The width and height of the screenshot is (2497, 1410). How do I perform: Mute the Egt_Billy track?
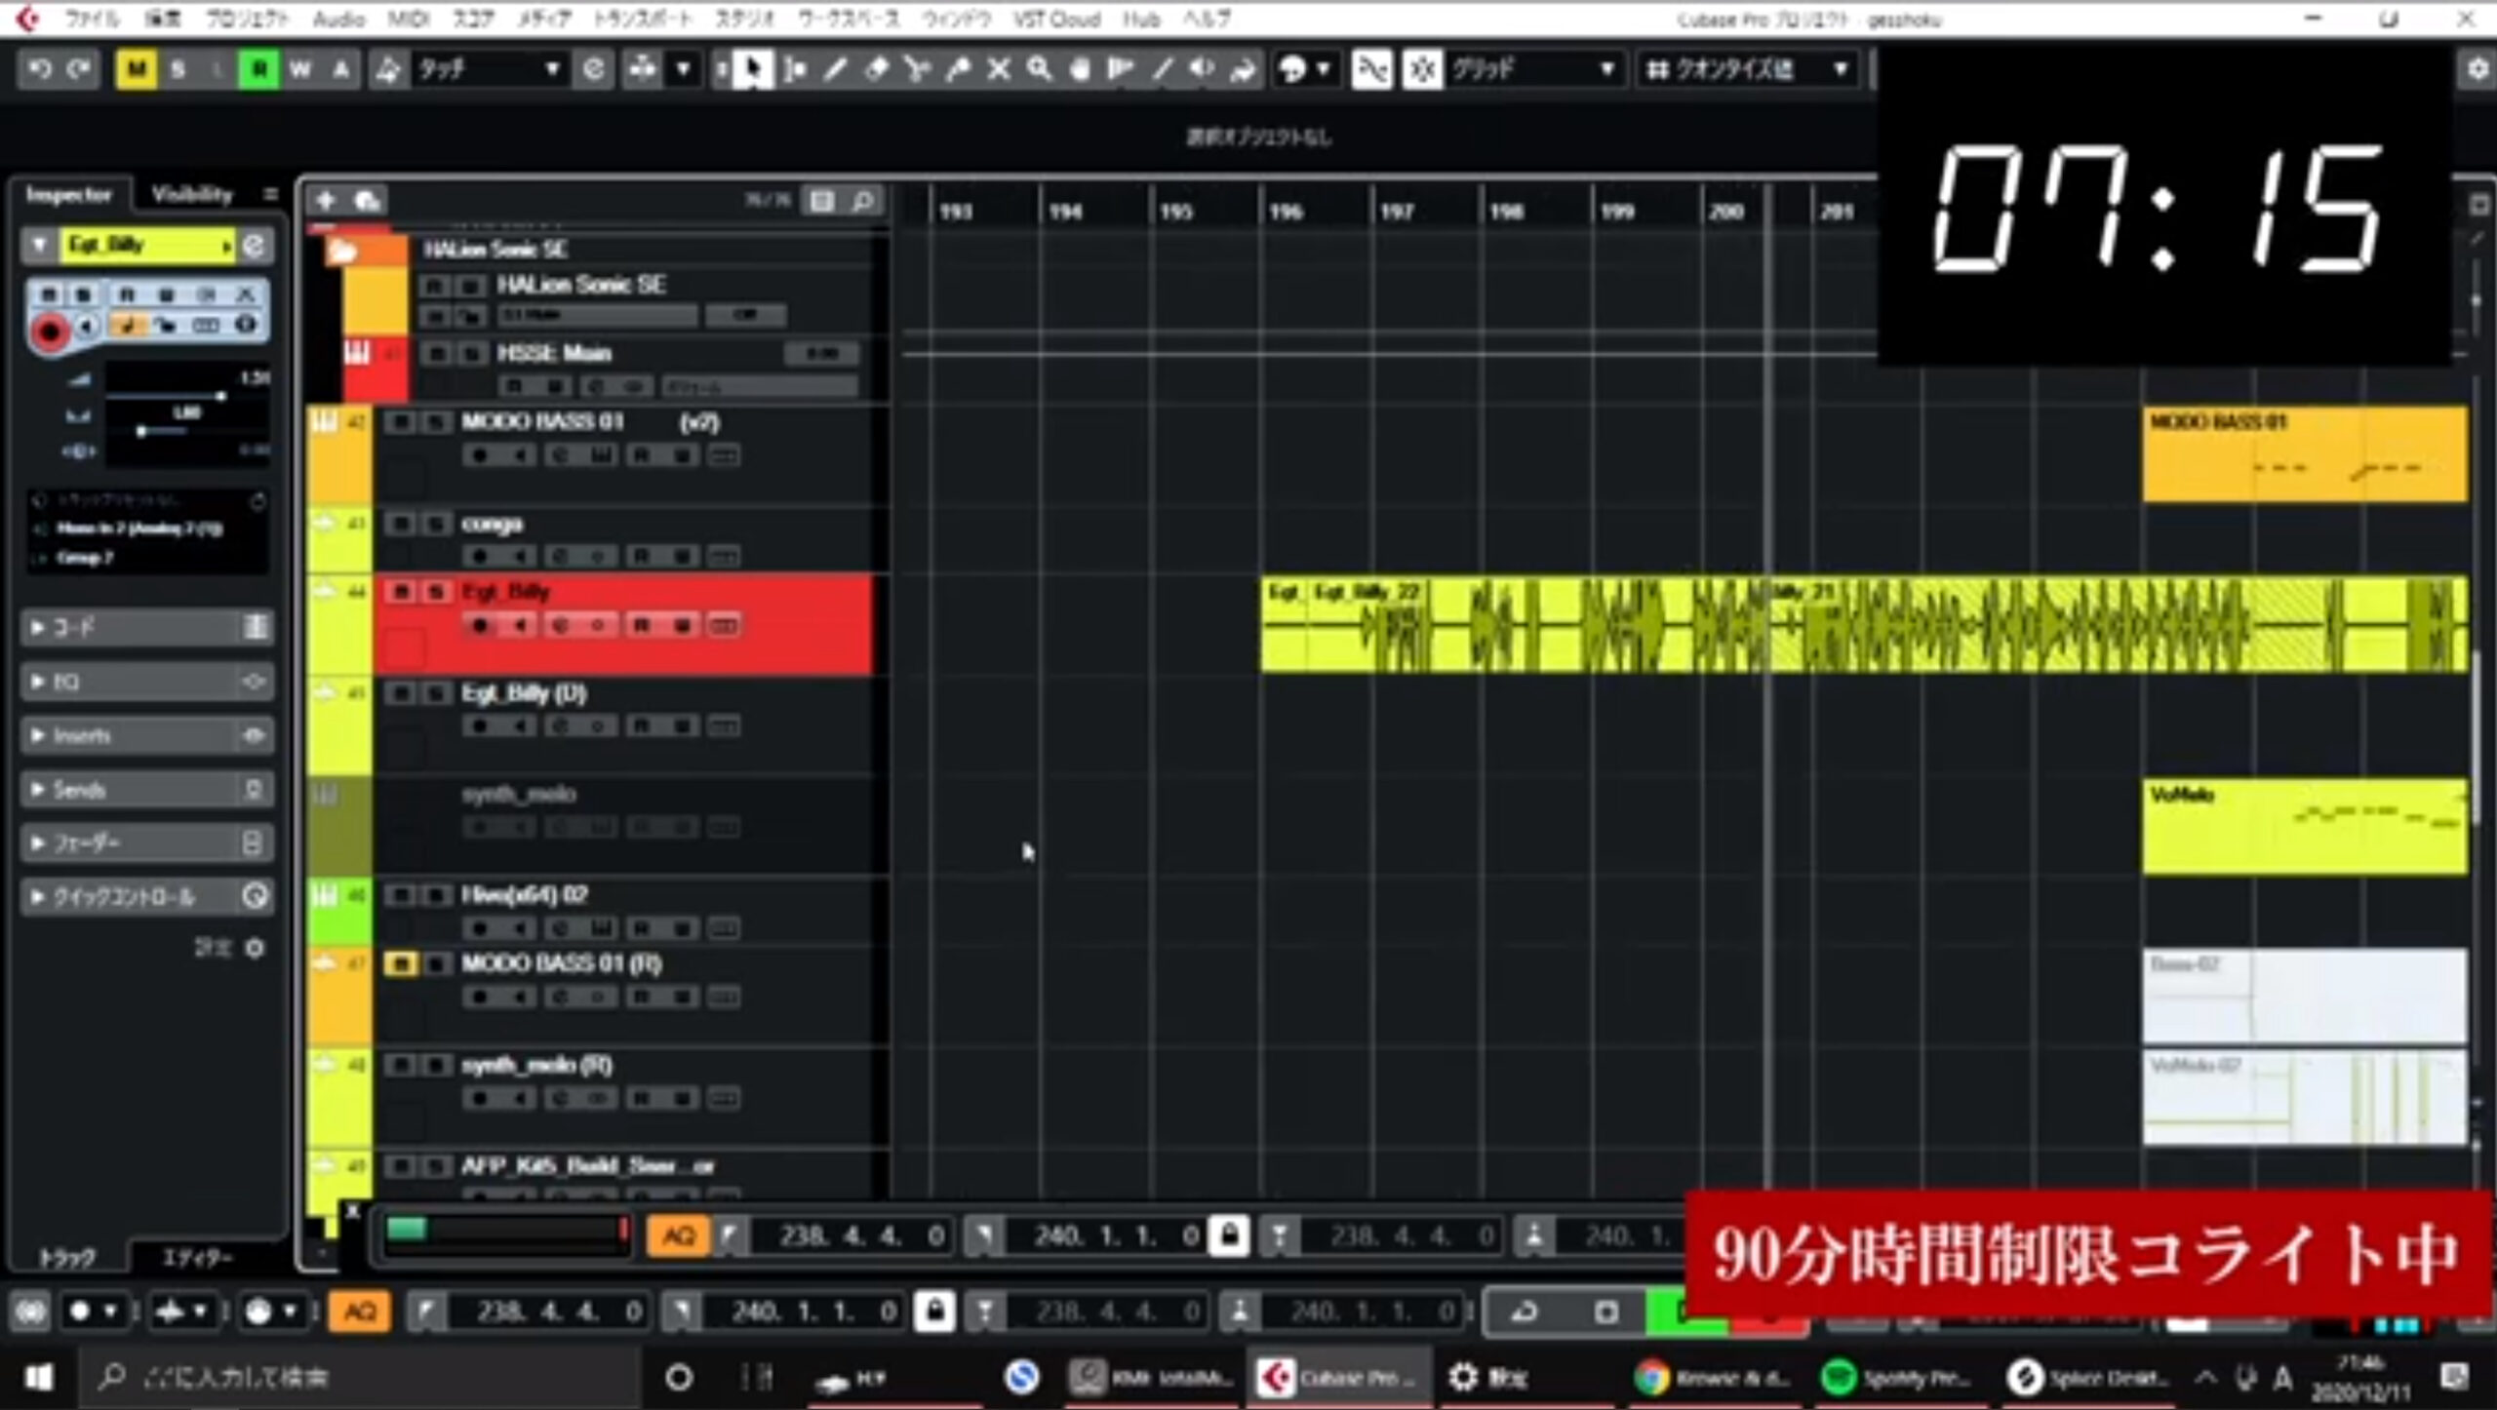(401, 592)
